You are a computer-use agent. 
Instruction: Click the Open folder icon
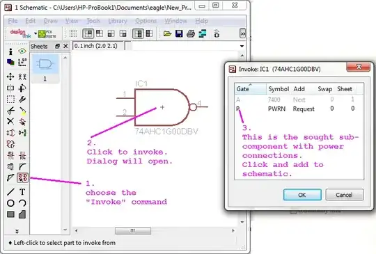point(167,33)
